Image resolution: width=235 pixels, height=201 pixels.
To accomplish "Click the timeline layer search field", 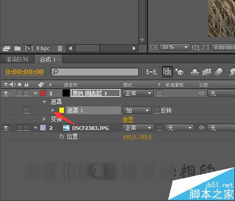I will 95,72.
